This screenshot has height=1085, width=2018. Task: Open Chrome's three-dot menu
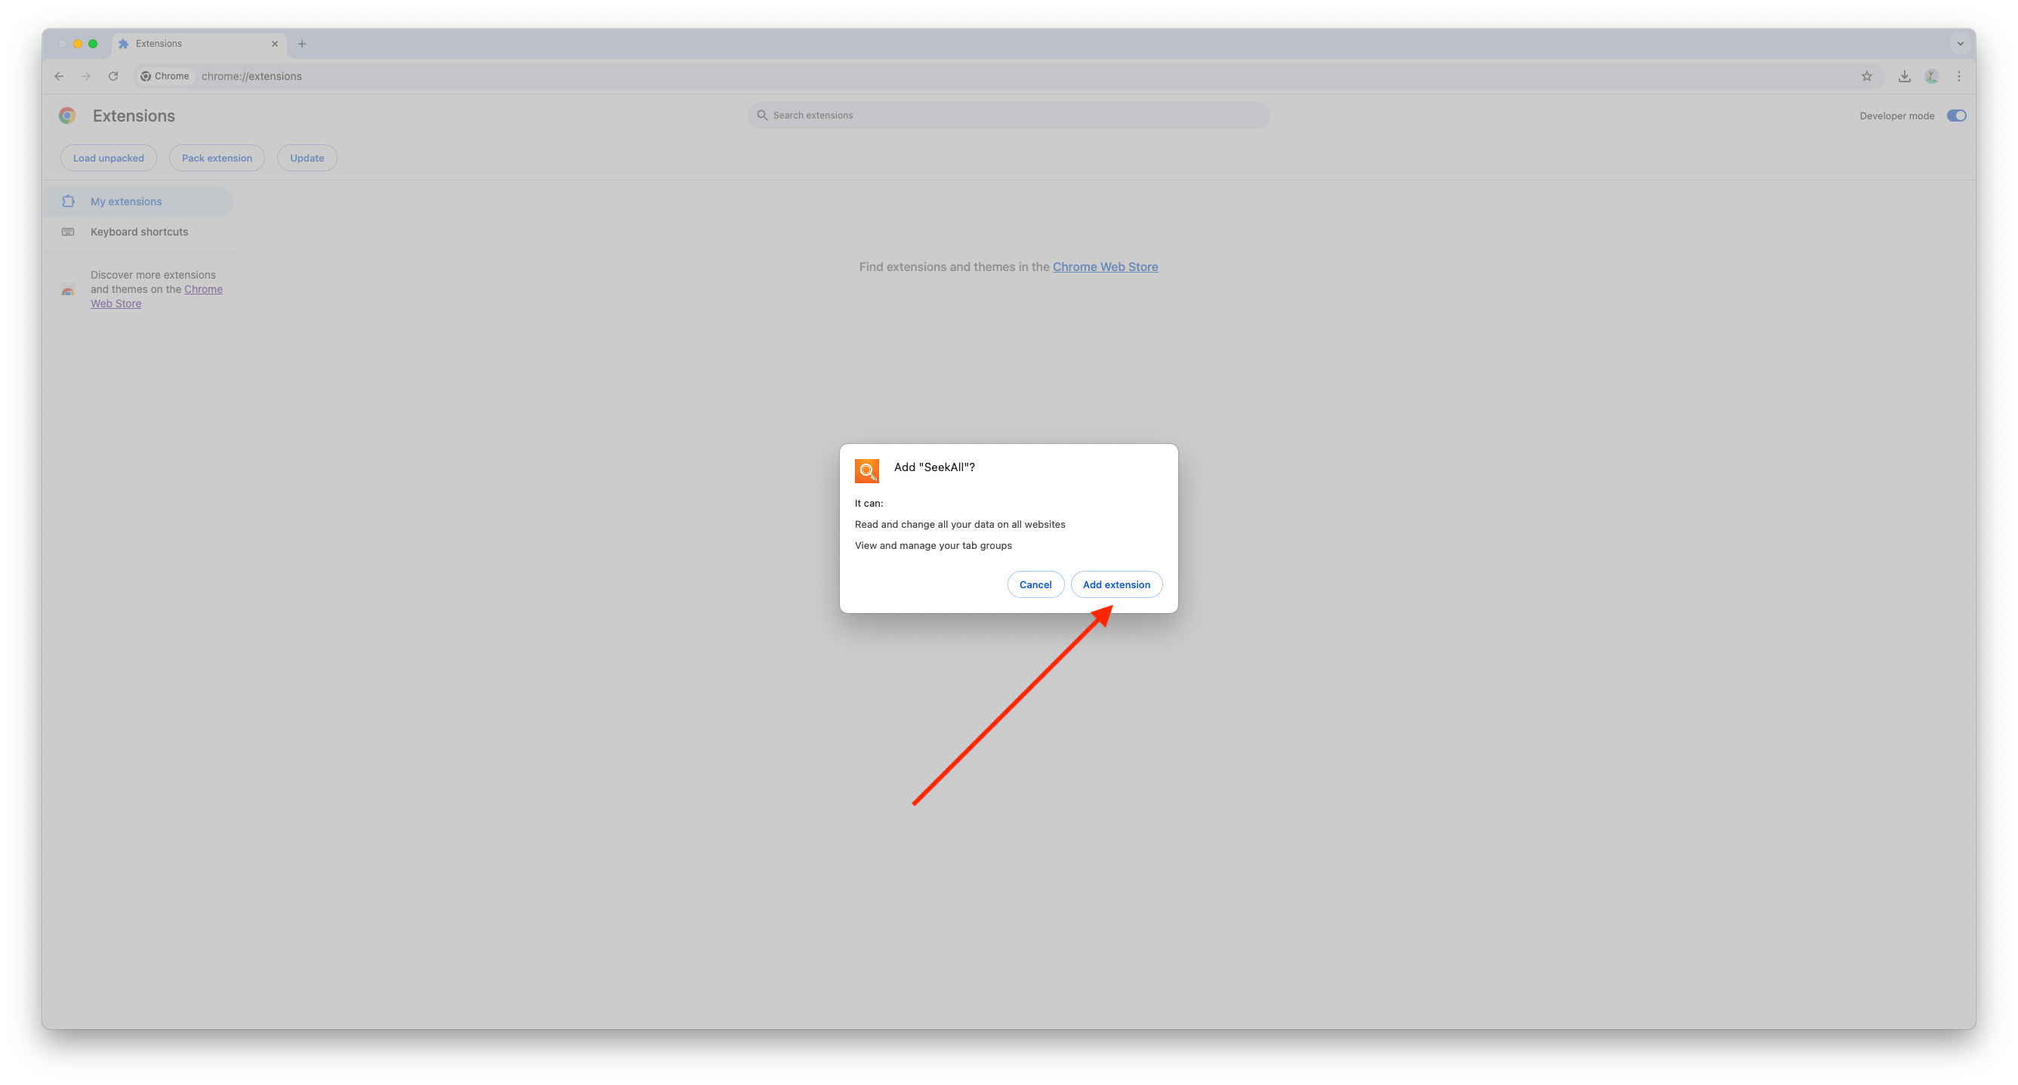point(1958,76)
